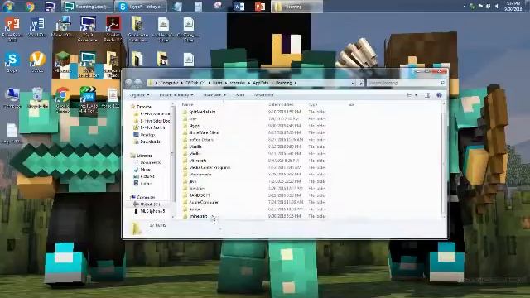Sort by the Type column header
This screenshot has height=298, width=530.
313,105
